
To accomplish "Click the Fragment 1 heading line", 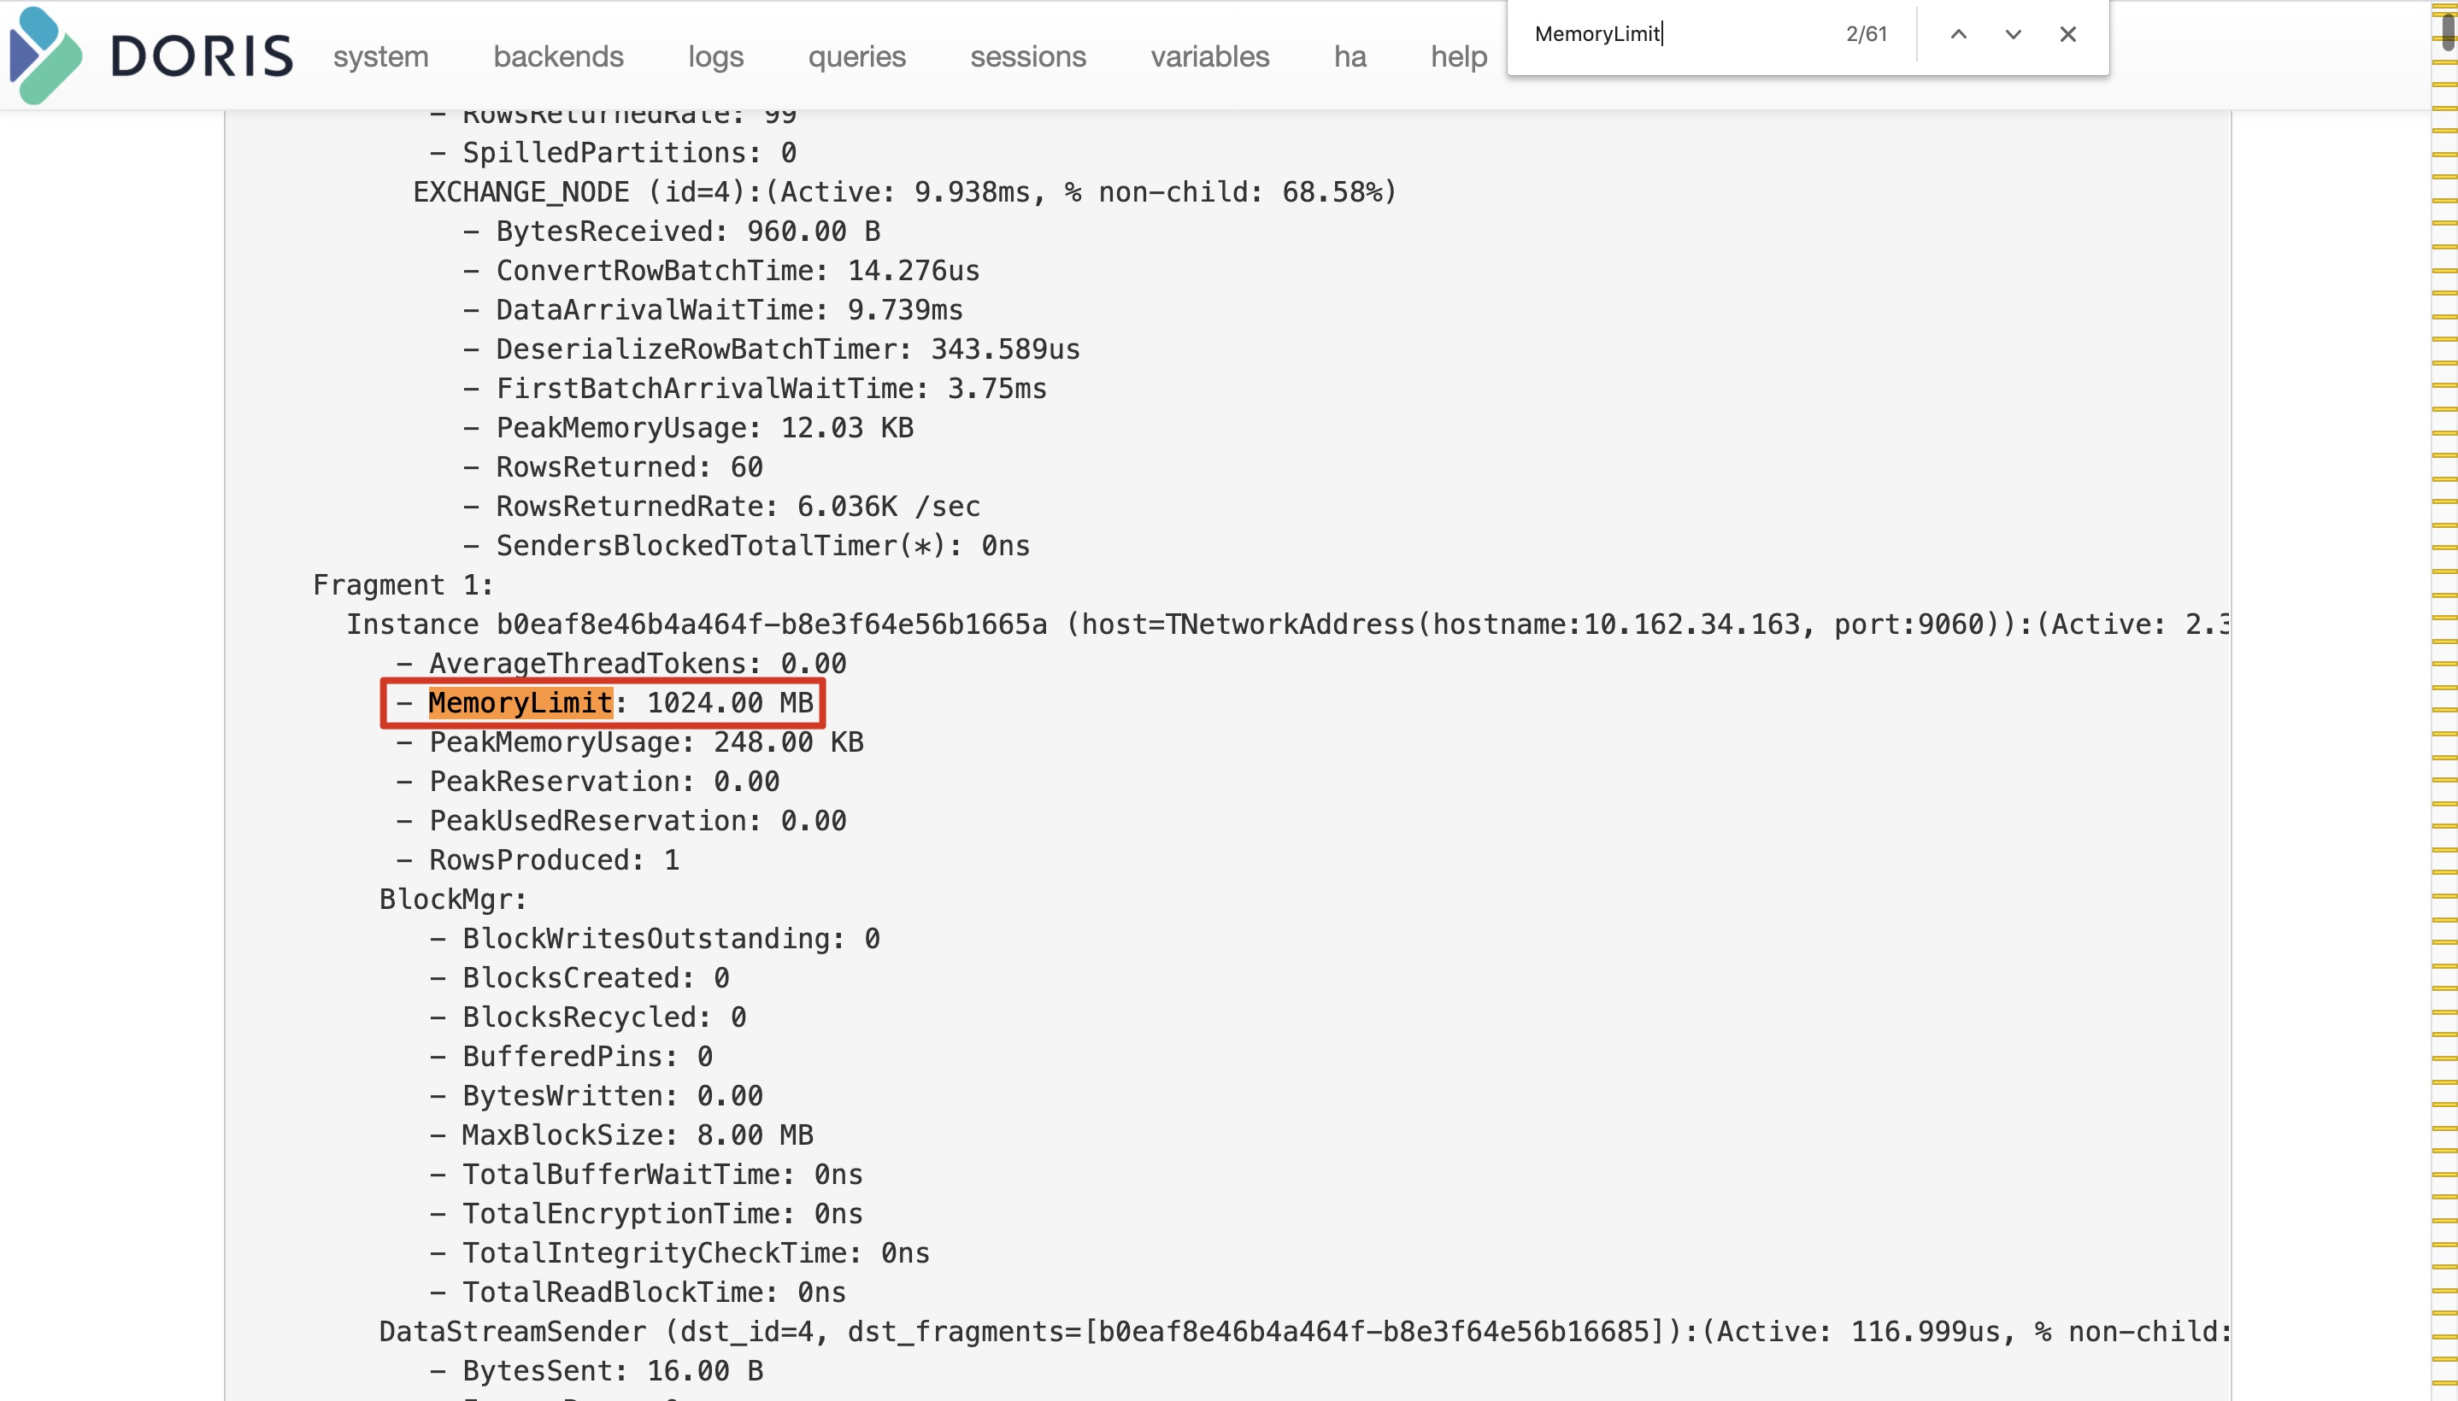I will click(x=403, y=585).
